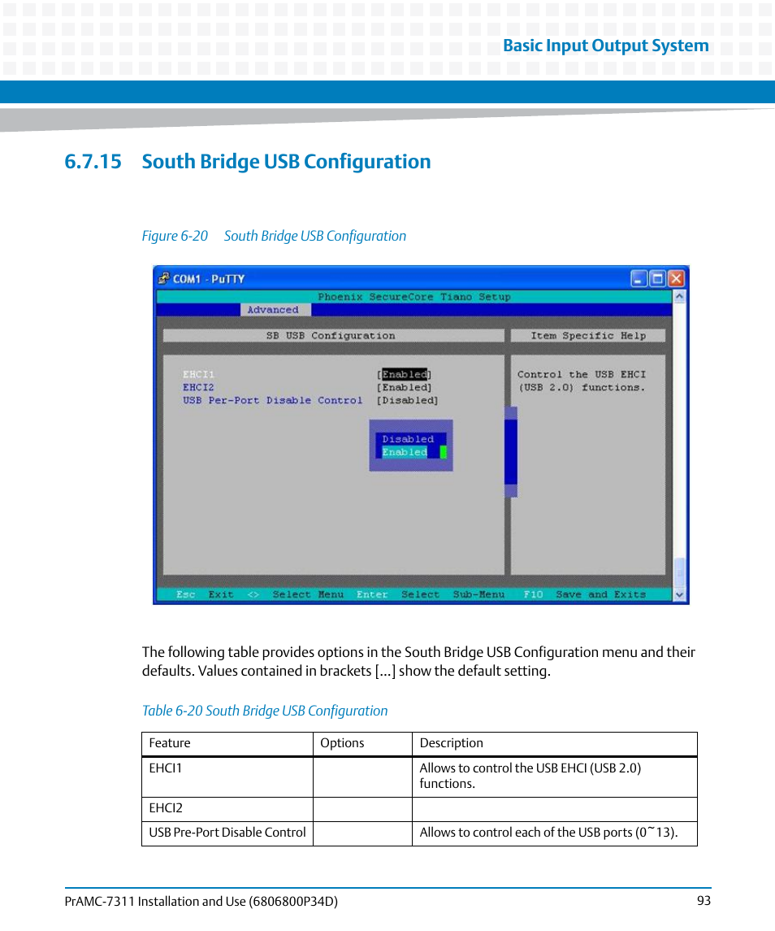Image resolution: width=775 pixels, height=931 pixels.
Task: Click the Figure 6-20 caption link
Action: [x=274, y=236]
